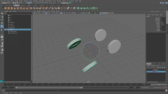168x94 pixels.
Task: Open the Script Editor icon at bottom right
Action: pos(166,91)
